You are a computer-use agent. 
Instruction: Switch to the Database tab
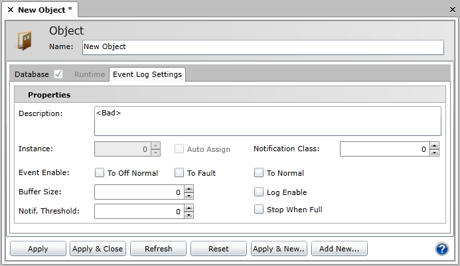tap(32, 74)
